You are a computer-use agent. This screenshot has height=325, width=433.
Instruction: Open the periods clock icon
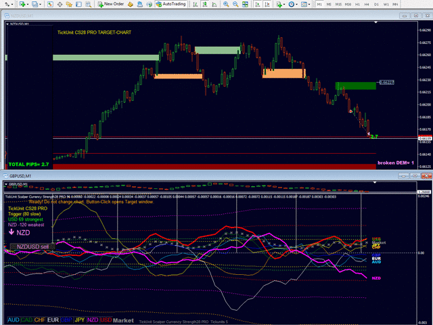coord(292,4)
